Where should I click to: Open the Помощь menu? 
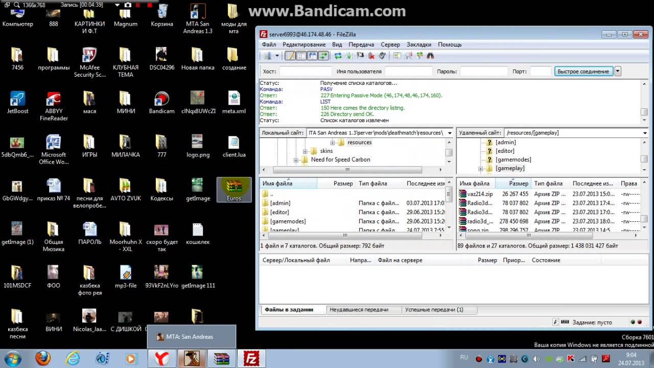(450, 44)
